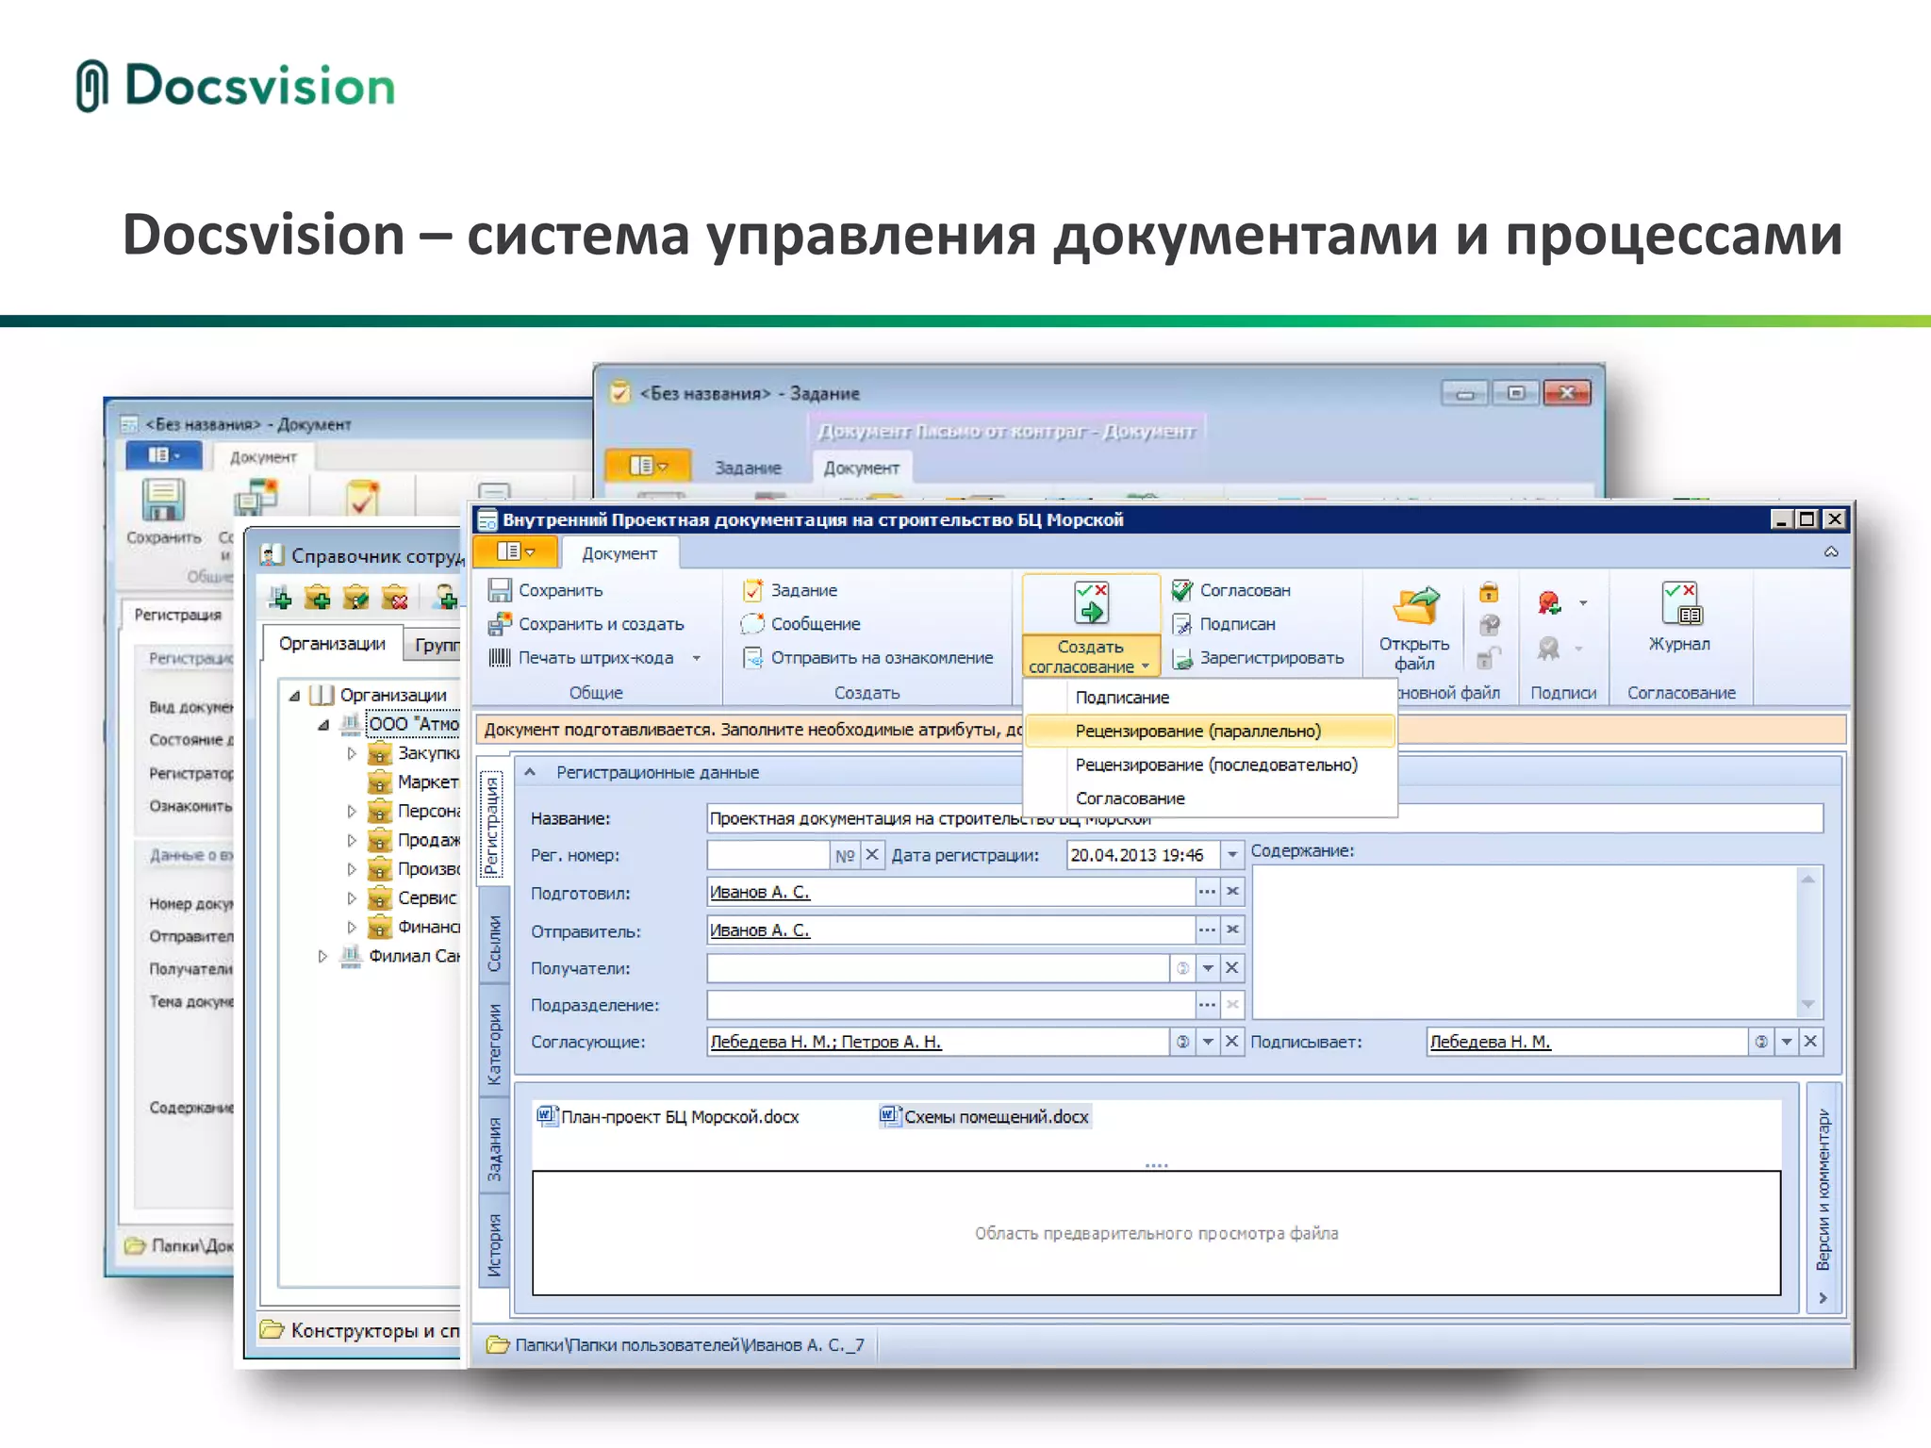Screen dimensions: 1931x1448
Task: Open the Дата регистрации dropdown
Action: click(1232, 855)
